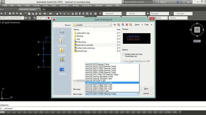The image size is (206, 115).
Task: Click the ViewCube TOP face
Action: click(197, 30)
